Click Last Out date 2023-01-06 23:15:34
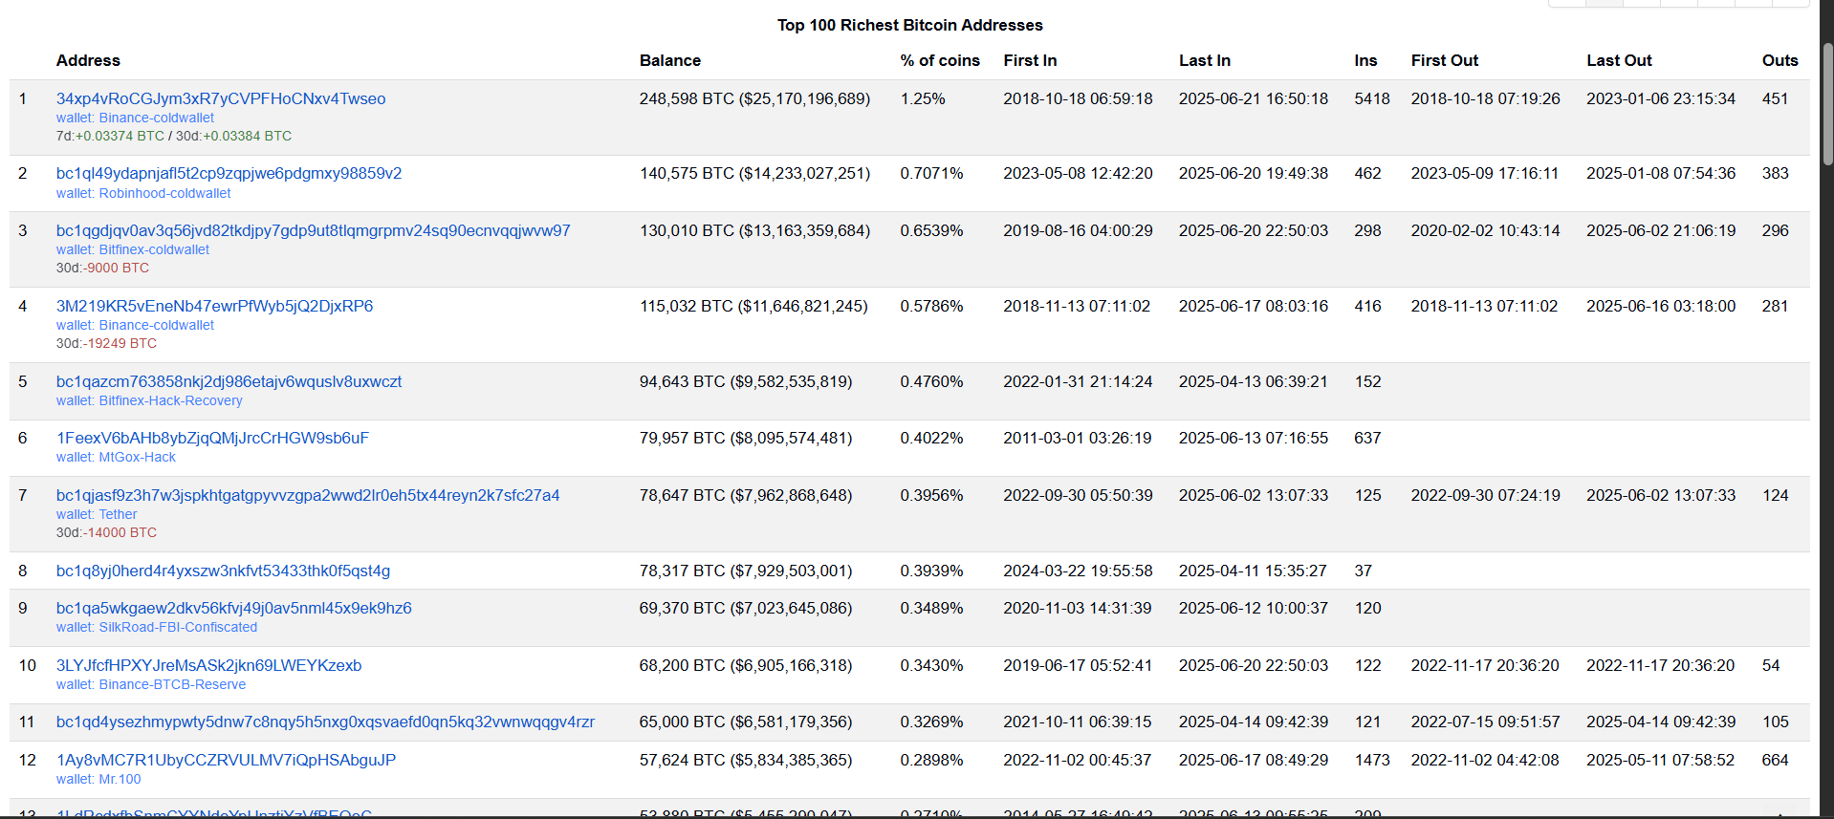Viewport: 1834px width, 819px height. [1661, 98]
